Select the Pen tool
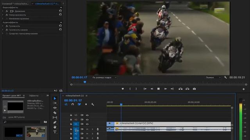The height and width of the screenshot is (140, 250). pyautogui.click(x=55, y=122)
